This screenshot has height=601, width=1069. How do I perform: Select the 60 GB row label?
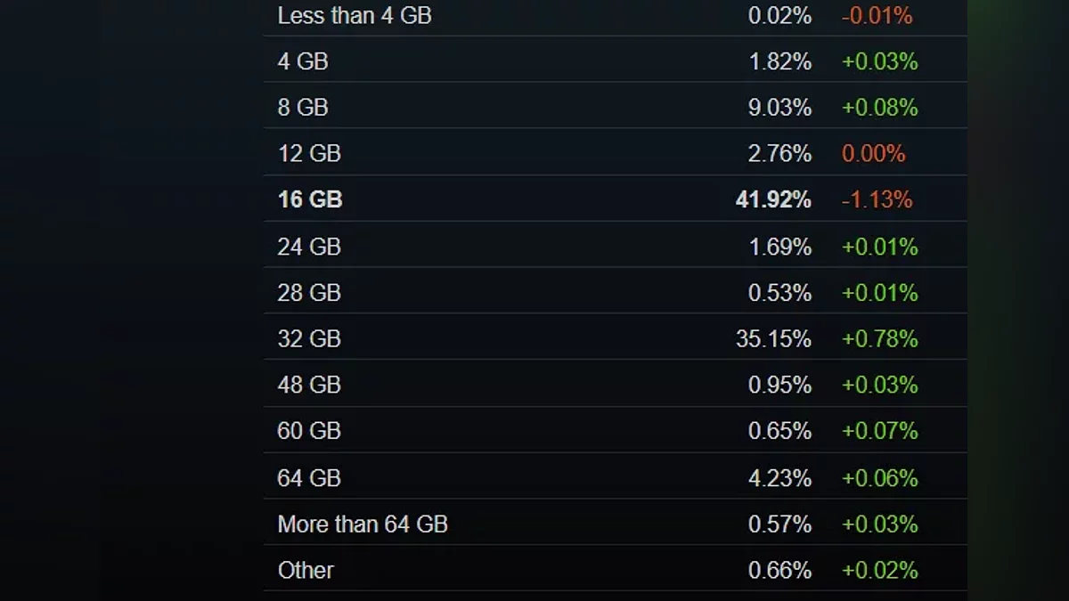309,431
